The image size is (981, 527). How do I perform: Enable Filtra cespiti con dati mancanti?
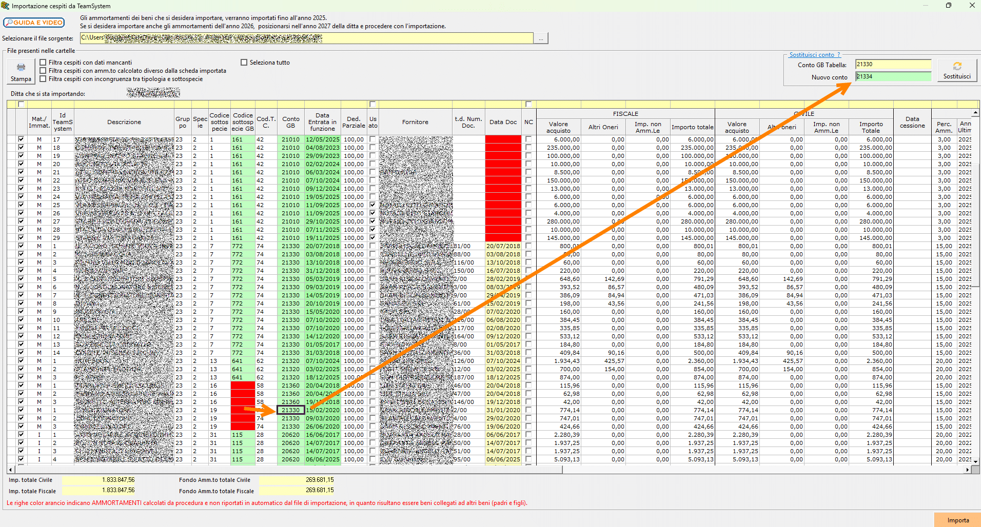pos(43,63)
